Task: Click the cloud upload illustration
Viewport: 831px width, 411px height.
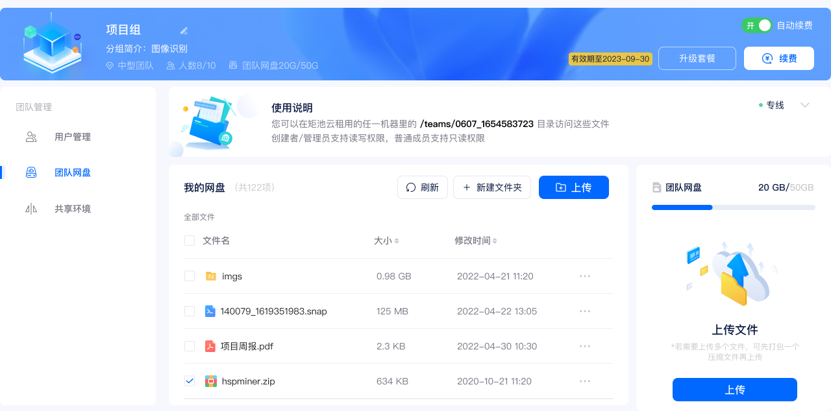Action: click(x=732, y=273)
